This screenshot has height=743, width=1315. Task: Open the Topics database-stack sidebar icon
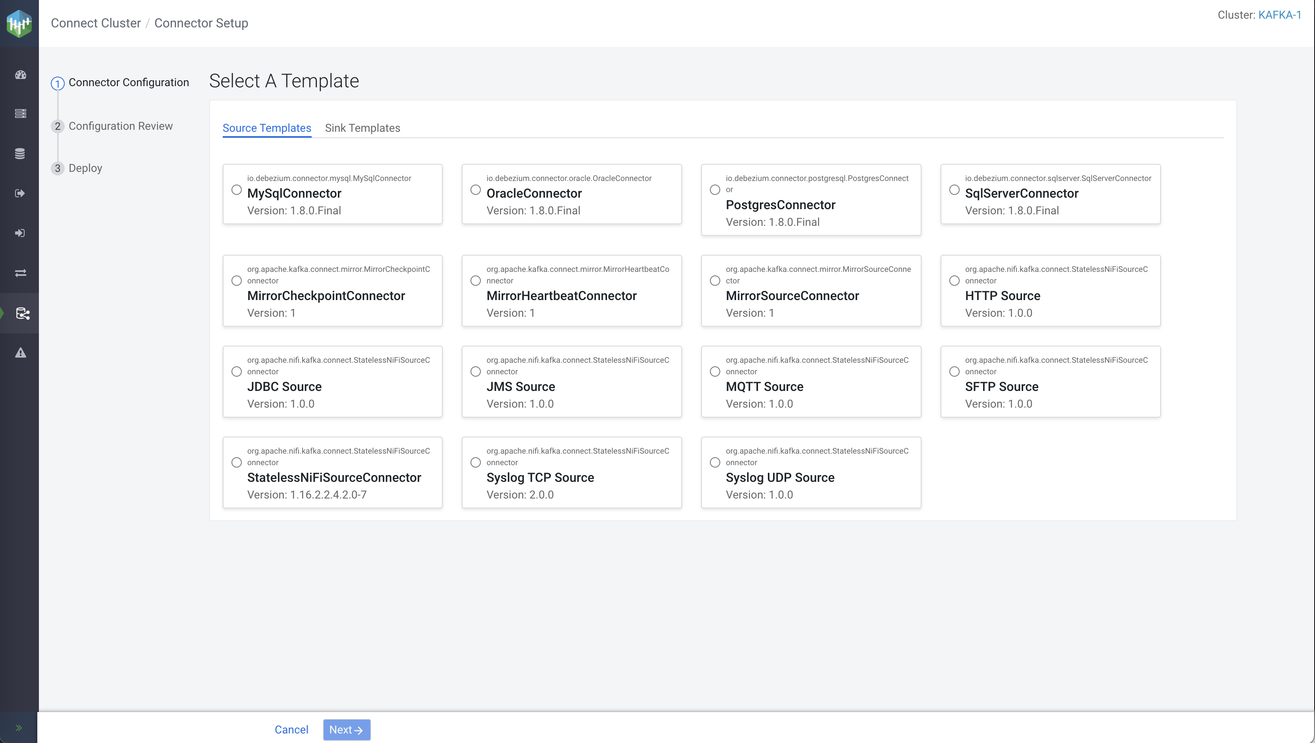[20, 153]
